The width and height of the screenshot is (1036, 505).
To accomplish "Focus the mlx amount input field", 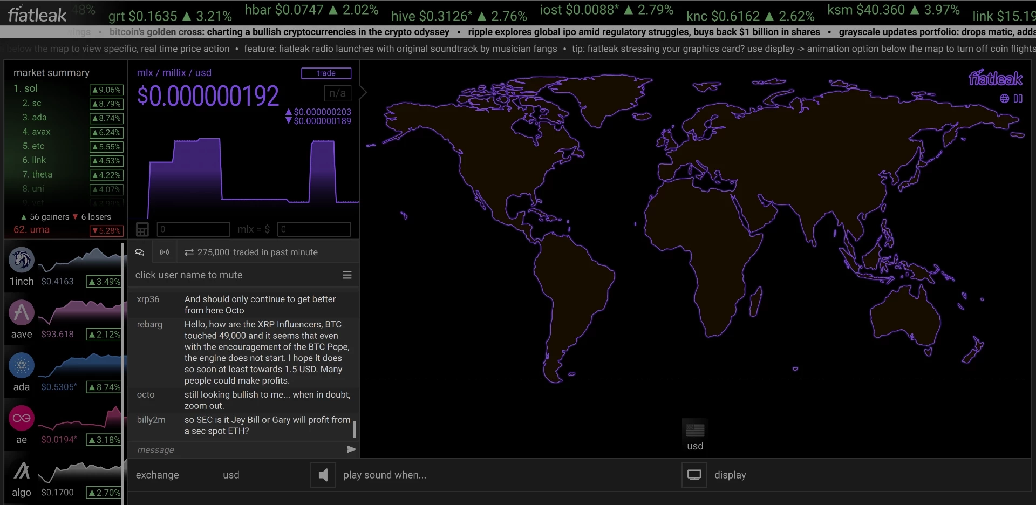I will click(193, 229).
